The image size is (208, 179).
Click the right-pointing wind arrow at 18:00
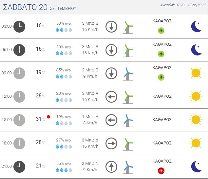111,143
